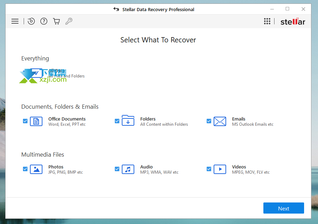Open the hamburger menu
The width and height of the screenshot is (318, 224).
click(x=15, y=21)
